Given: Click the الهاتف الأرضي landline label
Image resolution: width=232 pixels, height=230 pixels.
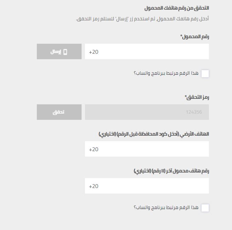Looking at the screenshot, I should (x=154, y=134).
